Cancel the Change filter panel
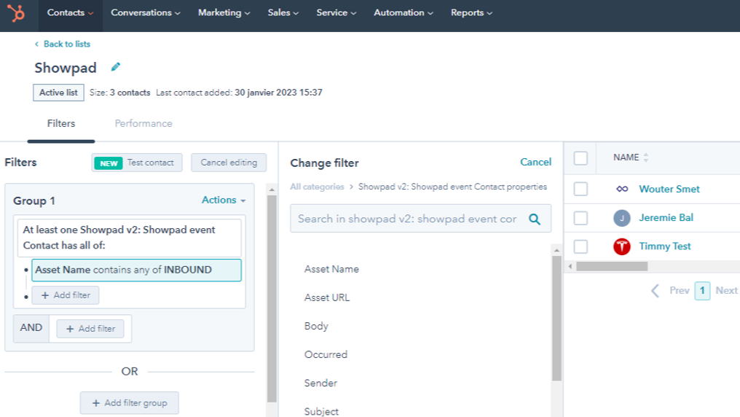The height and width of the screenshot is (417, 740). [535, 162]
